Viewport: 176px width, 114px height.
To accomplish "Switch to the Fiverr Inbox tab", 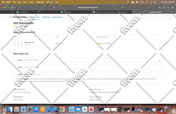I will click(x=66, y=12).
